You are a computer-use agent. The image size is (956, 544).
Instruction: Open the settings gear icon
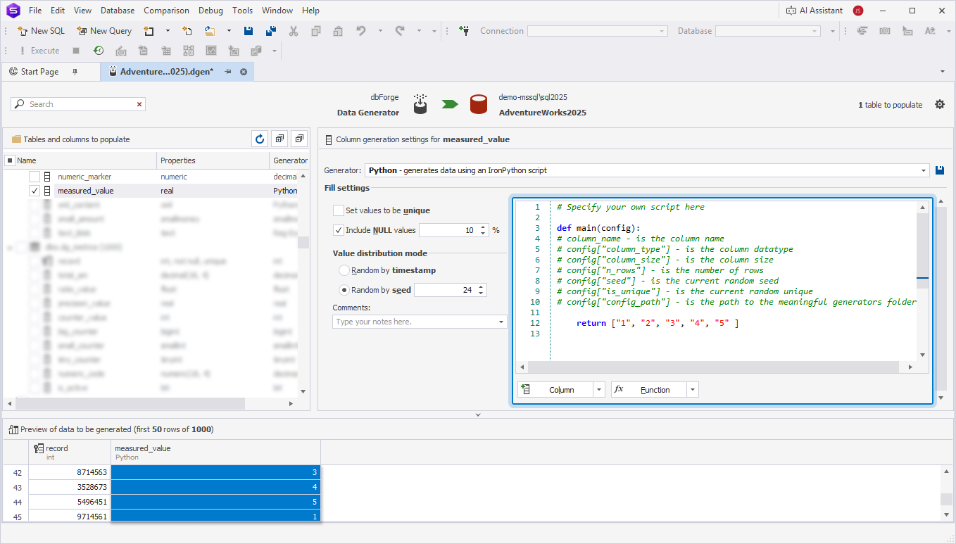(940, 104)
